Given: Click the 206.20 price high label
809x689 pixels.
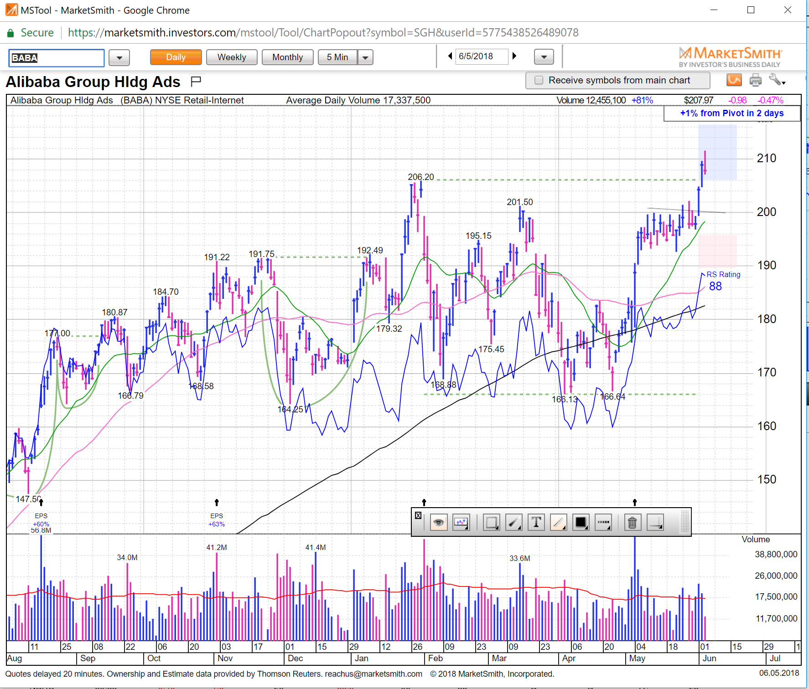Looking at the screenshot, I should click(421, 177).
